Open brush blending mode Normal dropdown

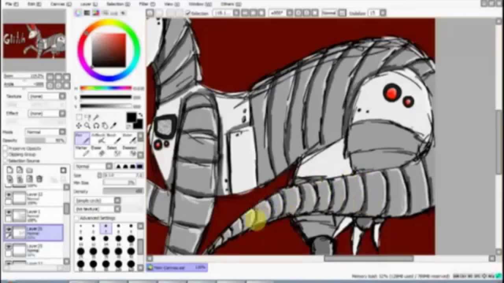(x=94, y=166)
